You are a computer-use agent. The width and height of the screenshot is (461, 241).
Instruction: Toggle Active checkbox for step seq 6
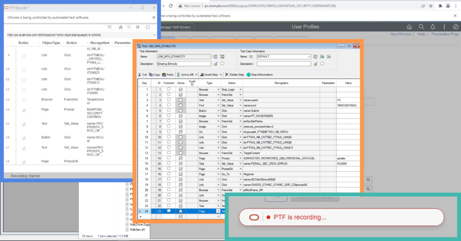pos(181,116)
